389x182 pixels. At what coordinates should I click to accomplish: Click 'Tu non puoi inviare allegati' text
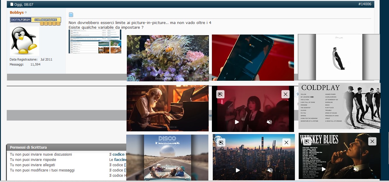(32, 165)
